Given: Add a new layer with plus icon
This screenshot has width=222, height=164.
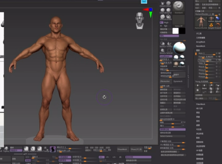Looking at the screenshot, I should pyautogui.click(x=198, y=85).
